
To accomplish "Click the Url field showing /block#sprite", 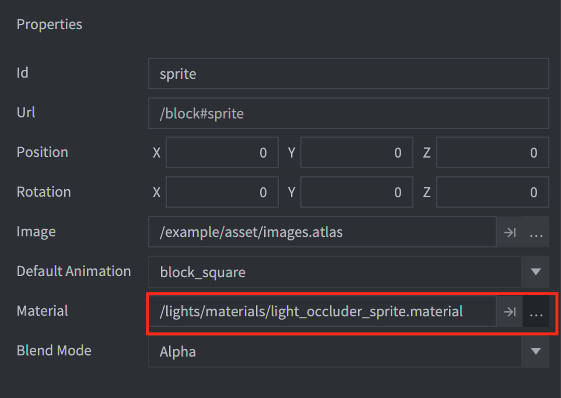I will click(349, 113).
